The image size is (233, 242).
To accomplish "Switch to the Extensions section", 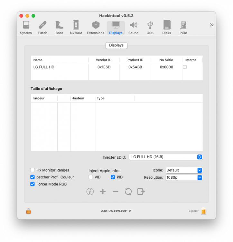I will [x=96, y=28].
